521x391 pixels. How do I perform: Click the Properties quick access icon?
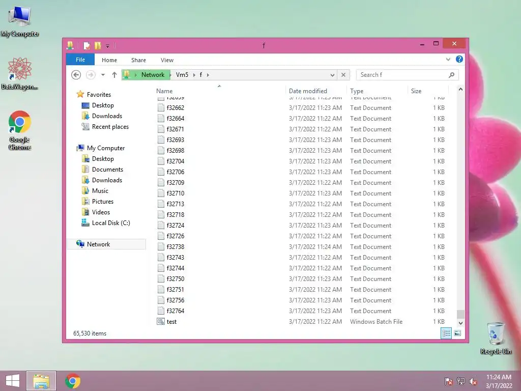[x=86, y=45]
